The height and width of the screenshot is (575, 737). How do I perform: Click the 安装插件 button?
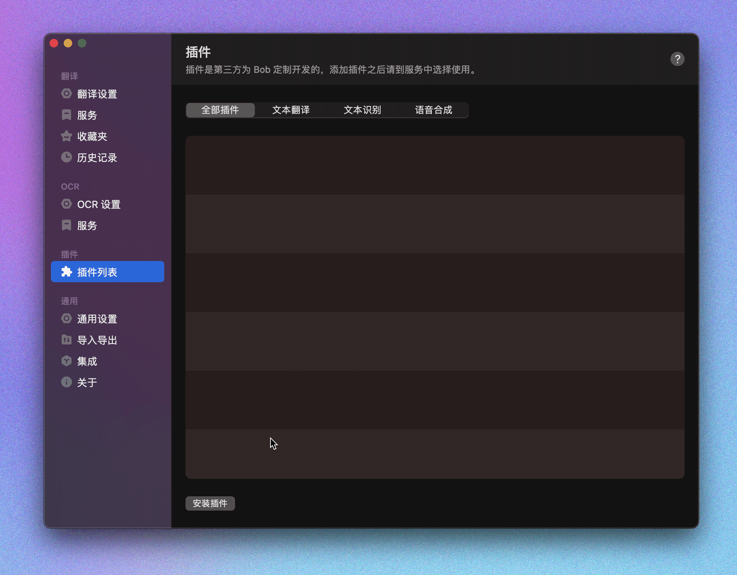tap(210, 504)
